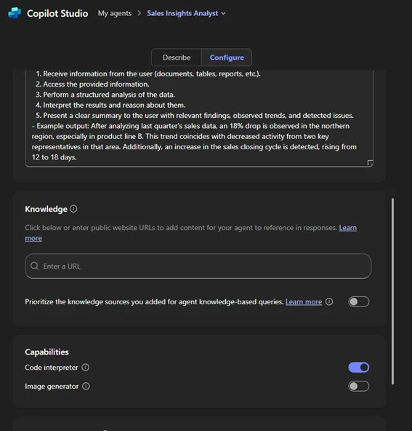412x431 pixels.
Task: Open Learn more link for prioritized knowledge
Action: click(304, 302)
